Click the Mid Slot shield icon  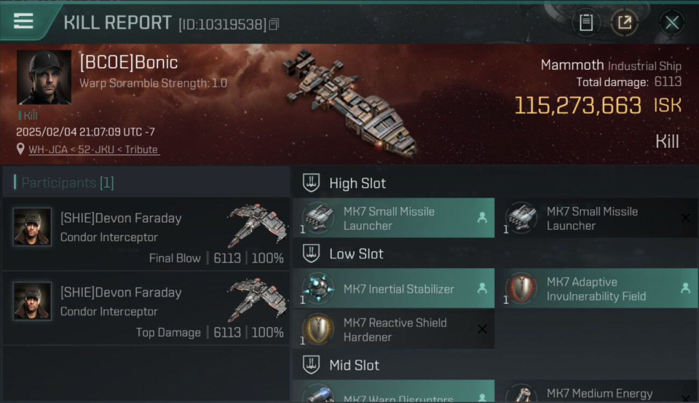(311, 365)
